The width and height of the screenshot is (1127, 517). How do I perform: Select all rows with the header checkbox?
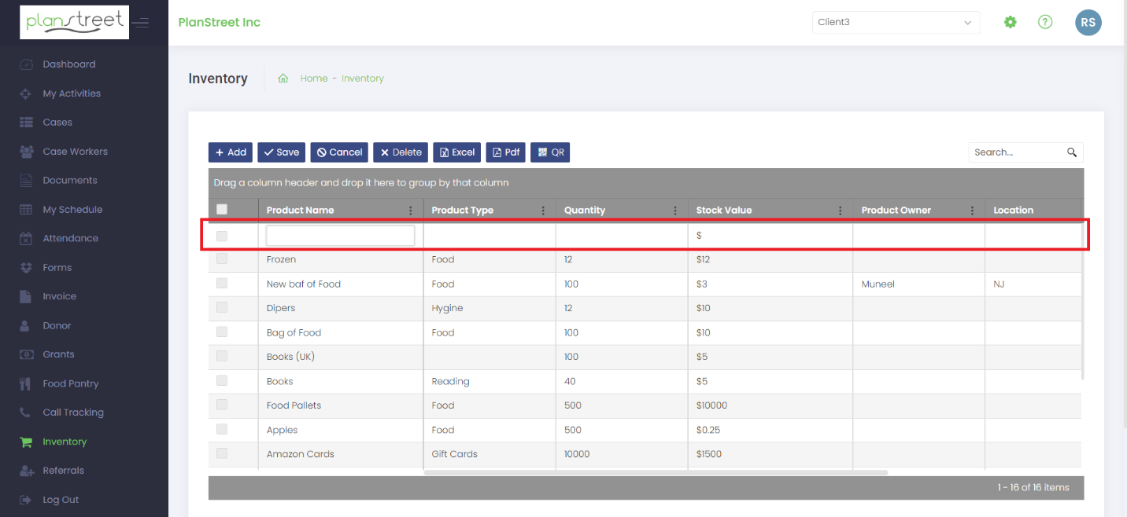click(221, 207)
